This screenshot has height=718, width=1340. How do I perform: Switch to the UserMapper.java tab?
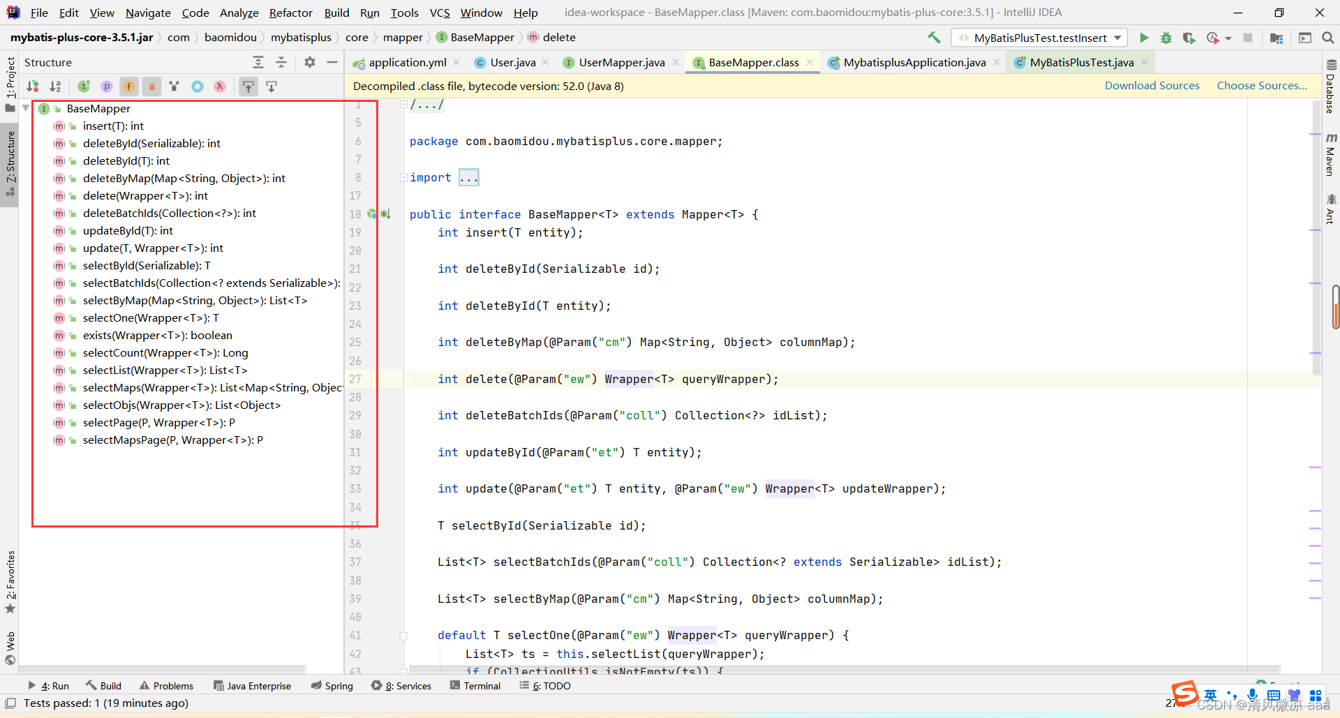[x=621, y=63]
